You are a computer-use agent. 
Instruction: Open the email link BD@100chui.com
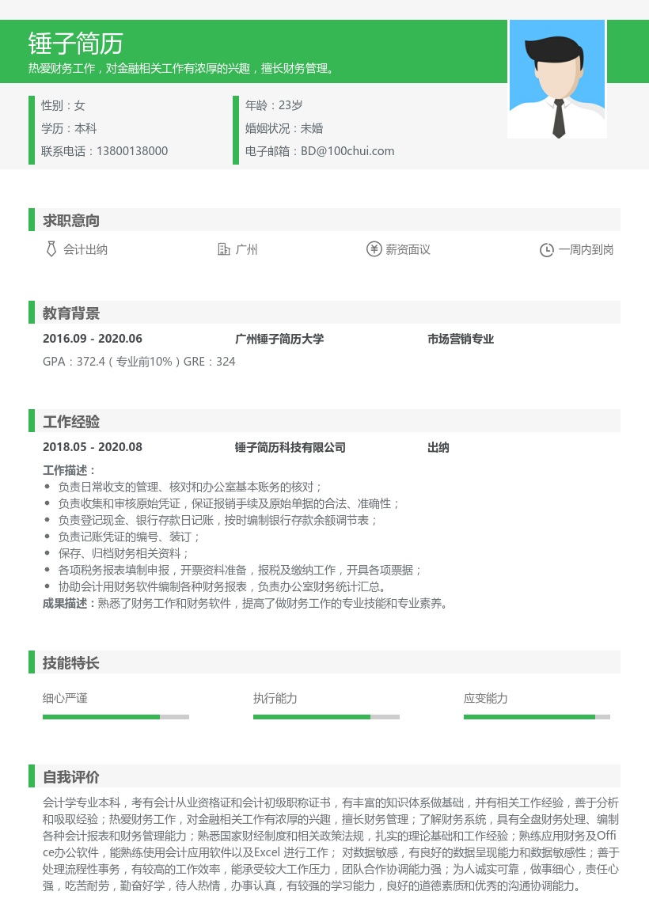pyautogui.click(x=347, y=150)
